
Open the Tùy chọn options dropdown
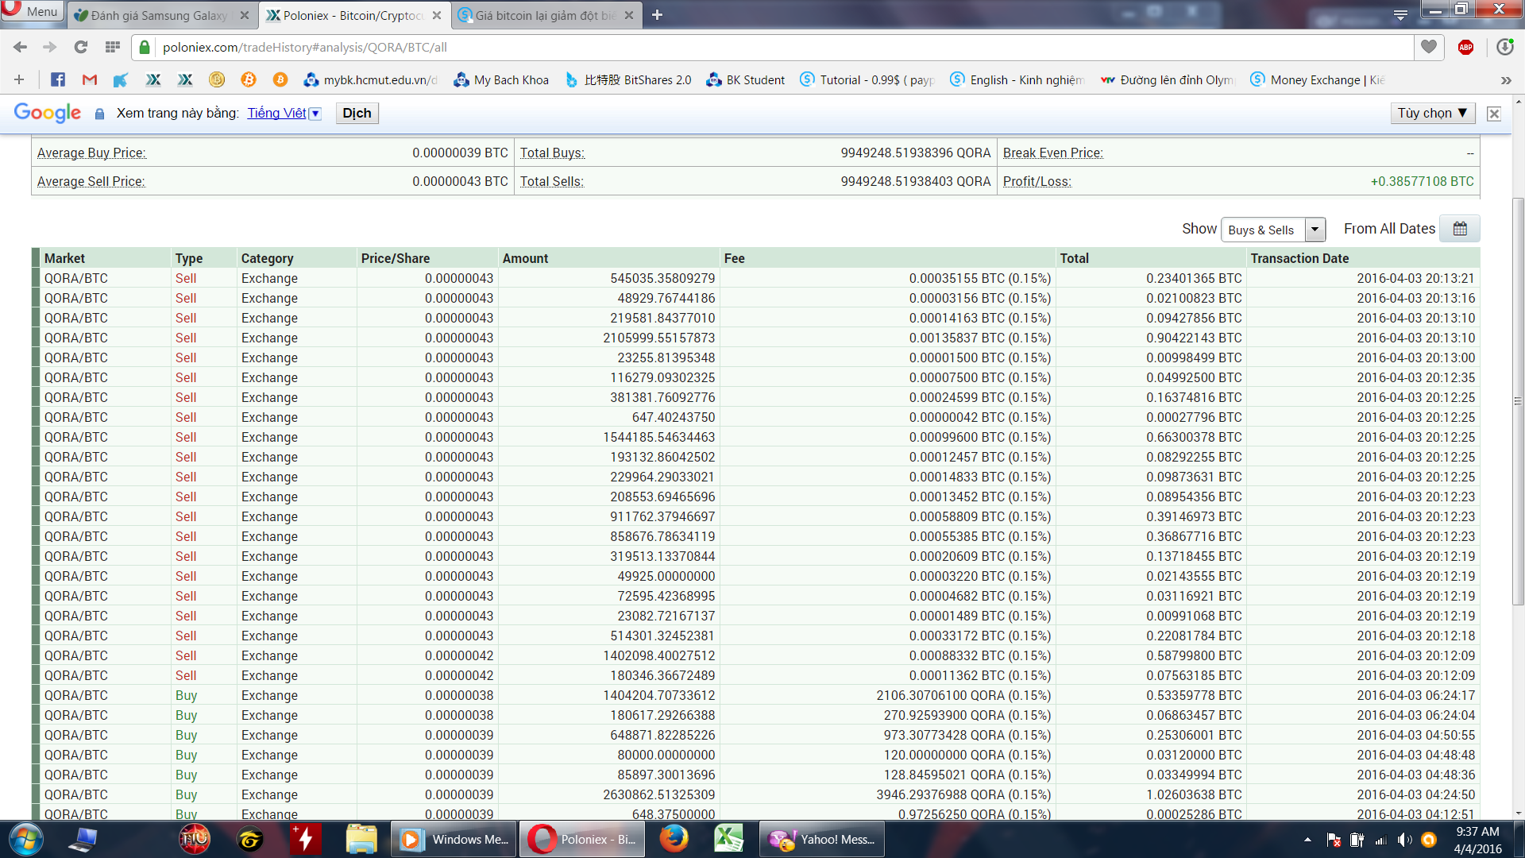pos(1432,113)
